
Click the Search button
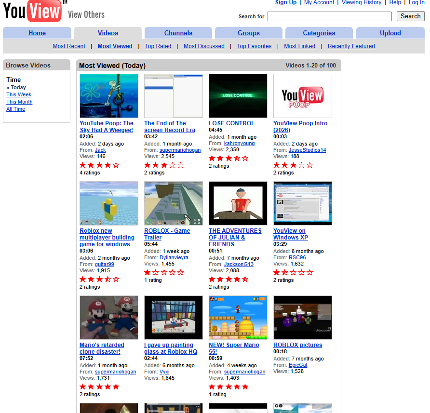tap(411, 16)
